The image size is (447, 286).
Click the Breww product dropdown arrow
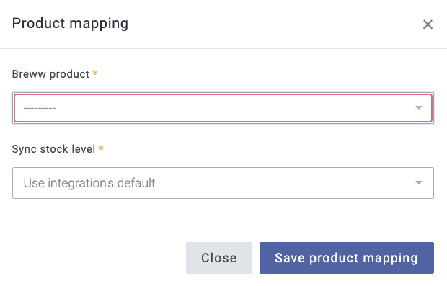(x=418, y=107)
